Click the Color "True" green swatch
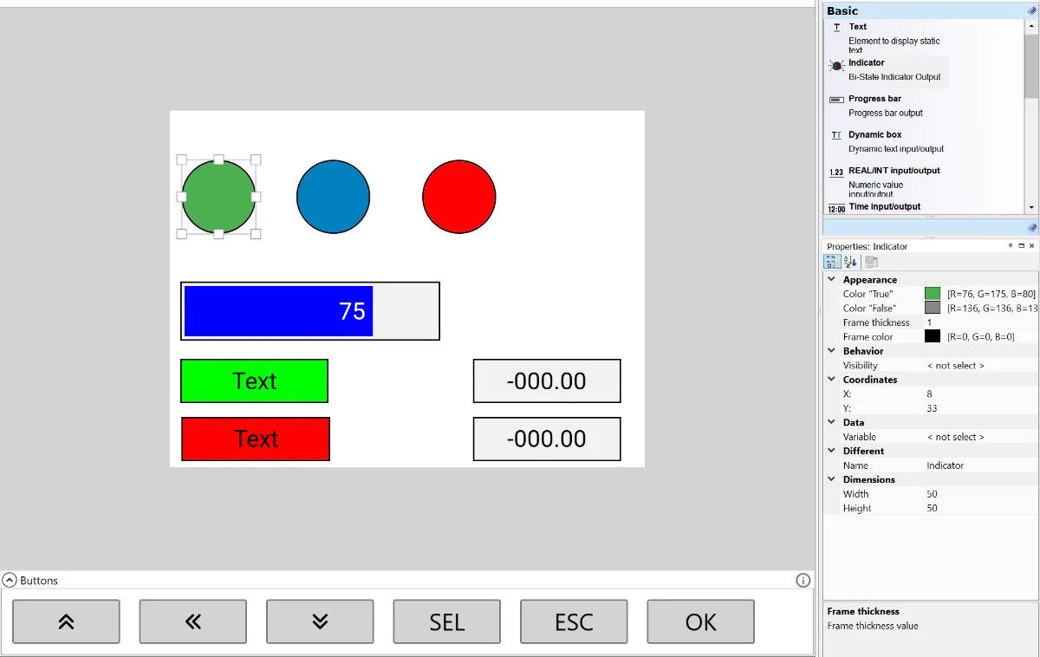This screenshot has height=657, width=1040. click(932, 294)
